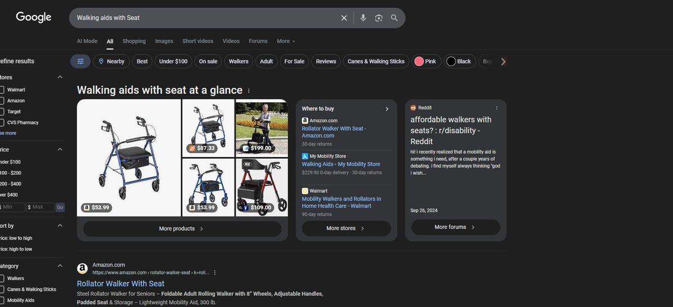This screenshot has height=307, width=673.
Task: Click the Reddit icon on forum card
Action: tap(413, 108)
